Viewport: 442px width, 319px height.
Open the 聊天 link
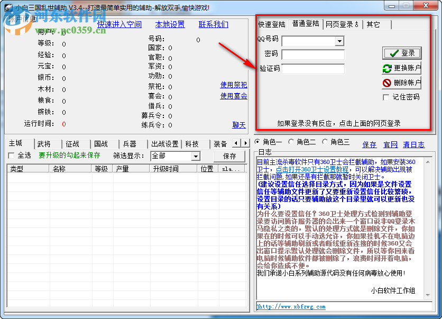point(239,125)
